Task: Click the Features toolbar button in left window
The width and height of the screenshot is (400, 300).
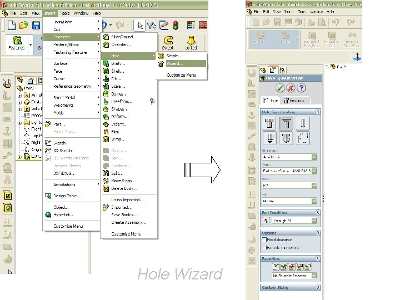Action: pyautogui.click(x=17, y=43)
